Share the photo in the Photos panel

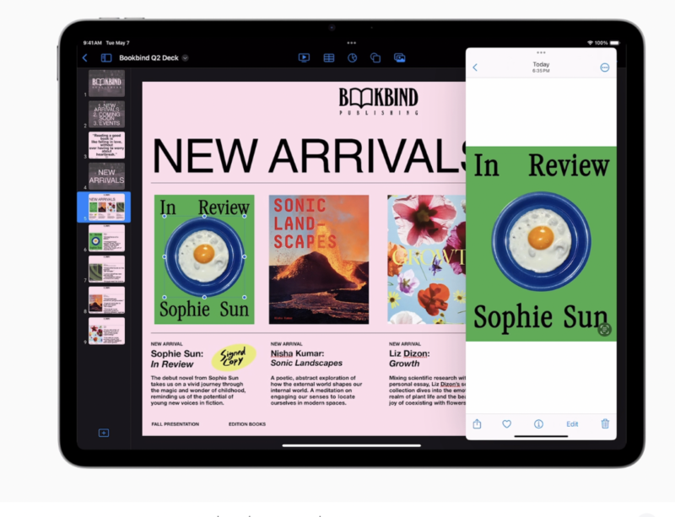click(x=477, y=424)
